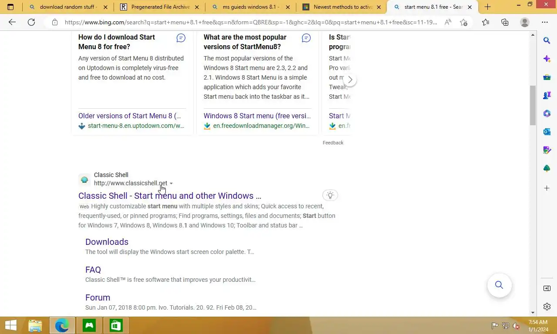Screen dimensions: 557x334
Task: Open chat for 'How do I download Start Menu 8' card
Action: pos(181,38)
